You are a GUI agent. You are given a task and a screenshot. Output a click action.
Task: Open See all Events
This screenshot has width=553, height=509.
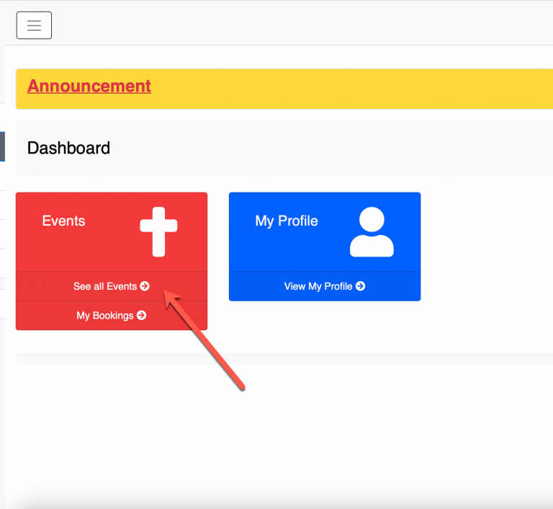(x=112, y=286)
